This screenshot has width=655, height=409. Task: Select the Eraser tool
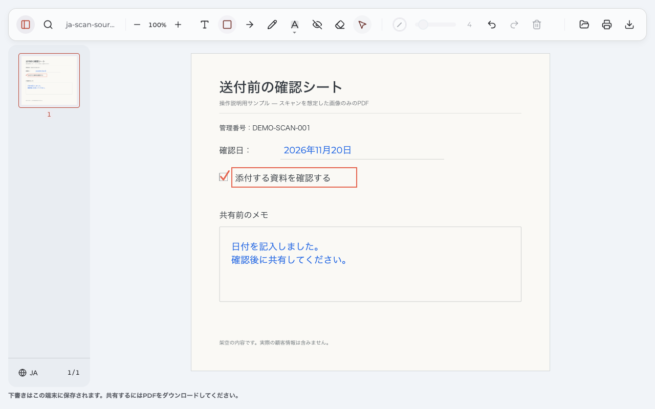click(340, 25)
